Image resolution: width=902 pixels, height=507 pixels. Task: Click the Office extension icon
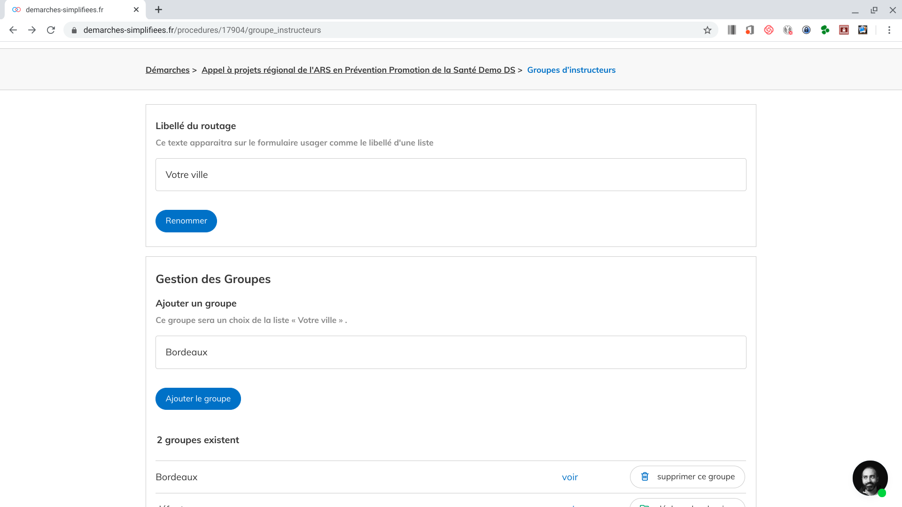click(x=750, y=30)
